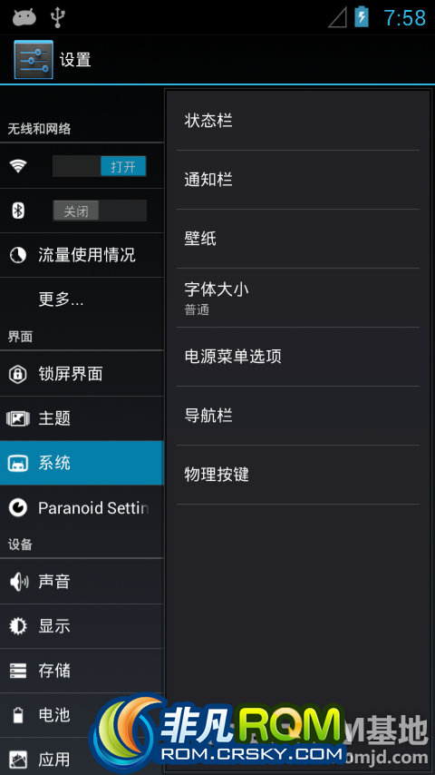Screen dimensions: 435x775
Task: Select 存储 storage in the sidebar
Action: coord(82,671)
